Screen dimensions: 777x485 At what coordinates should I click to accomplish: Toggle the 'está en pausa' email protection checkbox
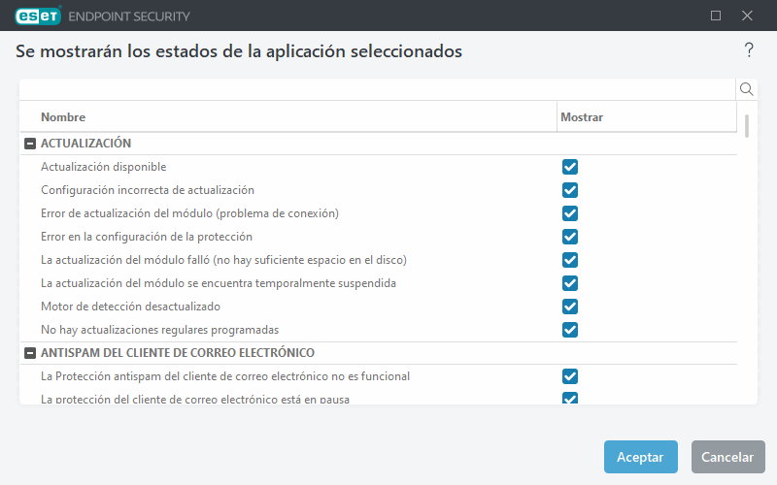[570, 398]
